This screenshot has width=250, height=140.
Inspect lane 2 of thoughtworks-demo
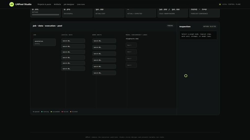pyautogui.click(x=131, y=52)
